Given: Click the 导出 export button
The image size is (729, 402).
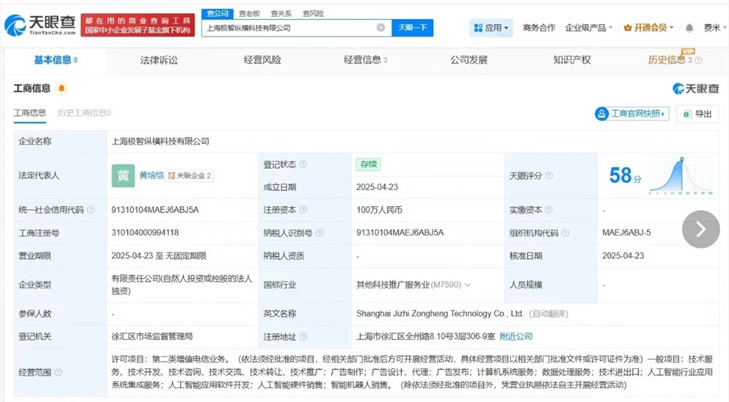Looking at the screenshot, I should coord(698,114).
